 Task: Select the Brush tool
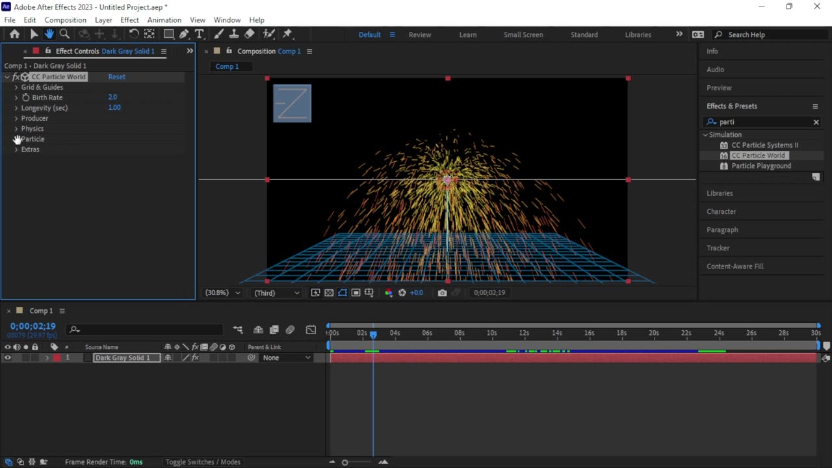pos(219,34)
